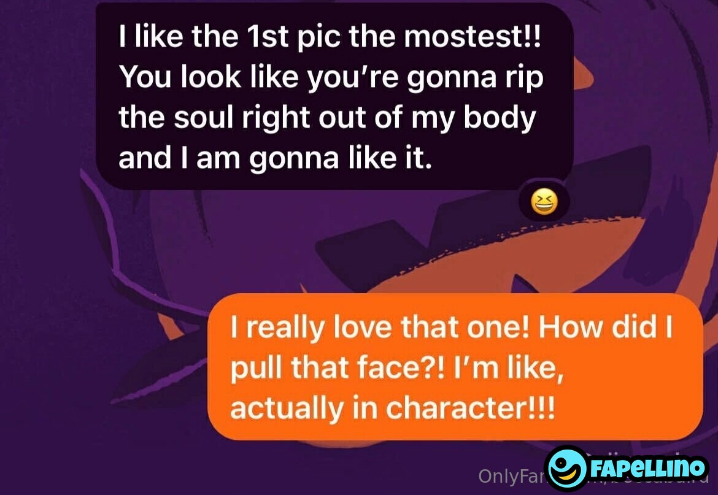Click the text "pull that face?! I'm like,"

pos(397,368)
